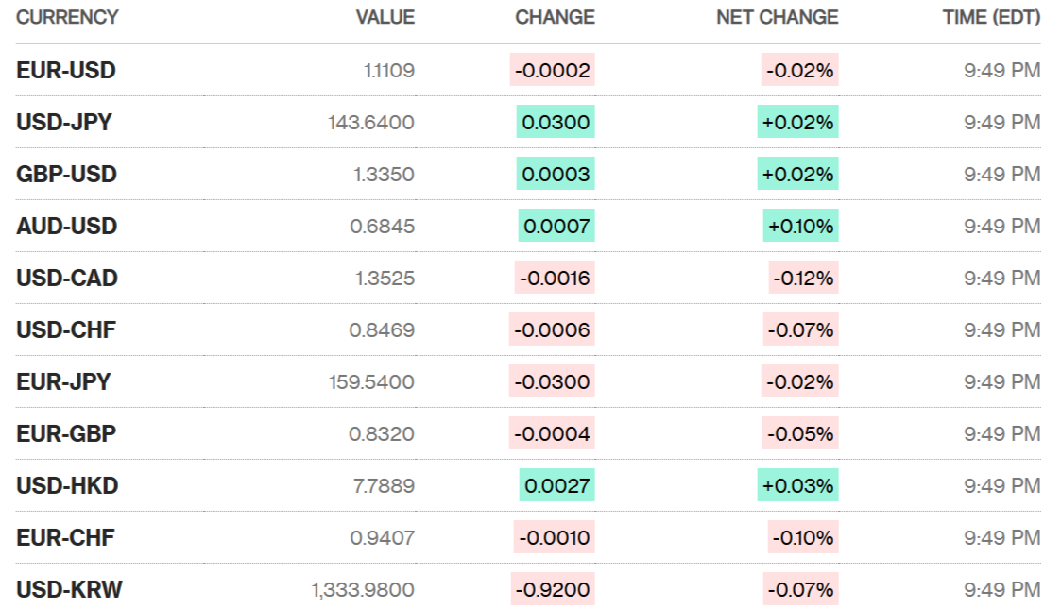Viewport: 1061px width, 608px height.
Task: Click the USD-HKD pair name
Action: pos(67,486)
